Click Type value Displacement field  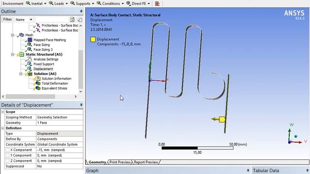[x=60, y=133]
